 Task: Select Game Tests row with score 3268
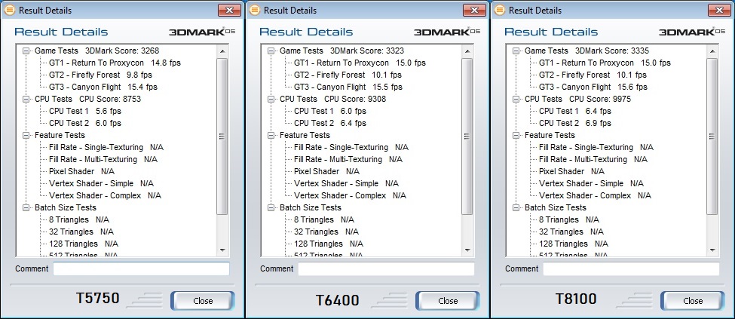pyautogui.click(x=97, y=51)
